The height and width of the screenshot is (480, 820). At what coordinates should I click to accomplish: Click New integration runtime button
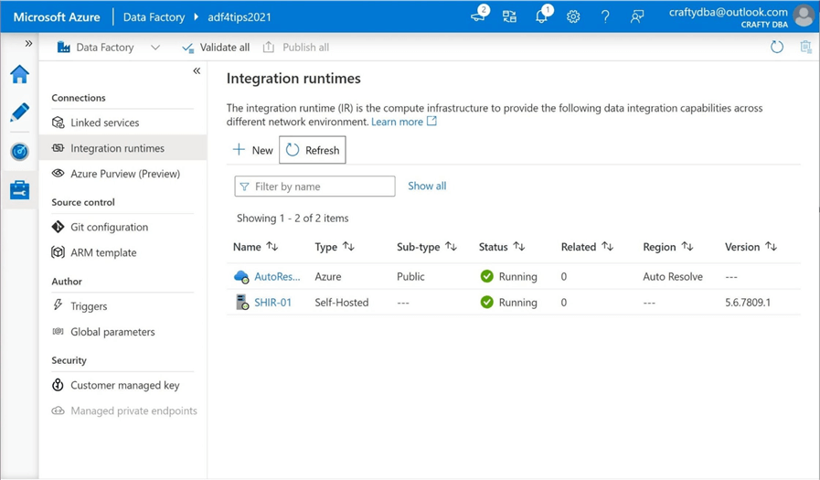click(252, 150)
